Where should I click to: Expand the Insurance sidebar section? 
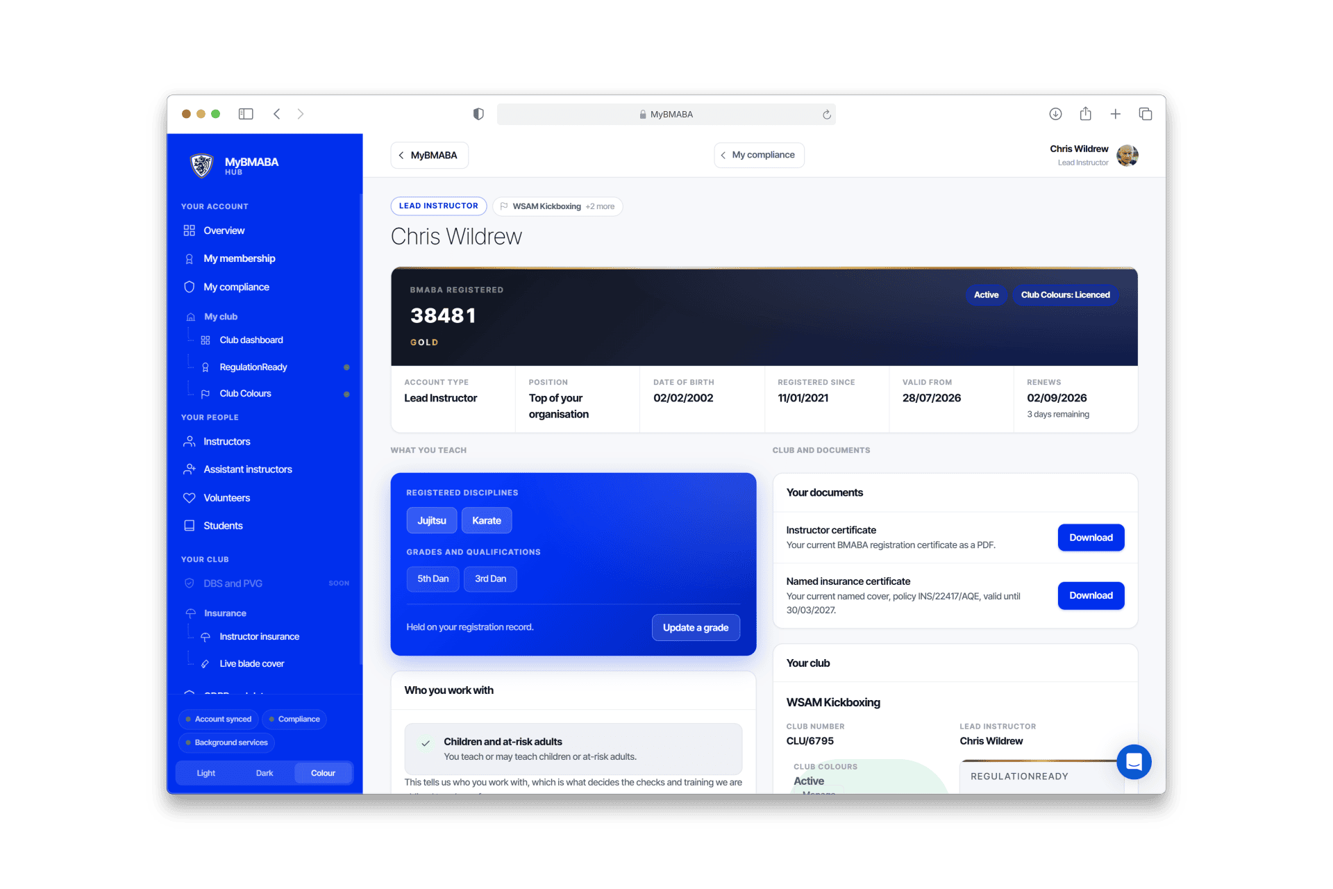(x=225, y=613)
